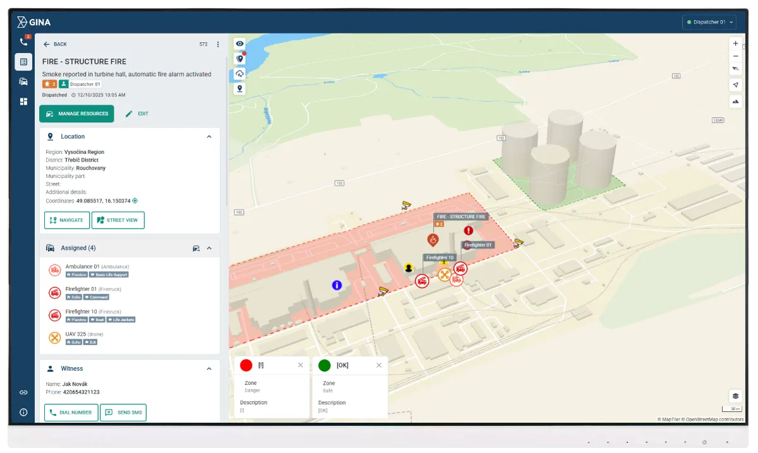Toggle map layer visibility with the eye icon
Screen dimensions: 758x453
[239, 44]
